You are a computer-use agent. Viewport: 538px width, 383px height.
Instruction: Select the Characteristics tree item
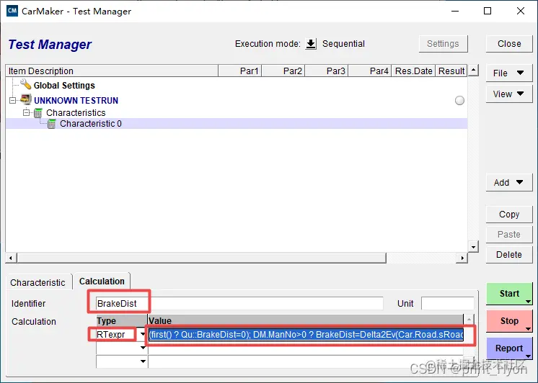(76, 113)
